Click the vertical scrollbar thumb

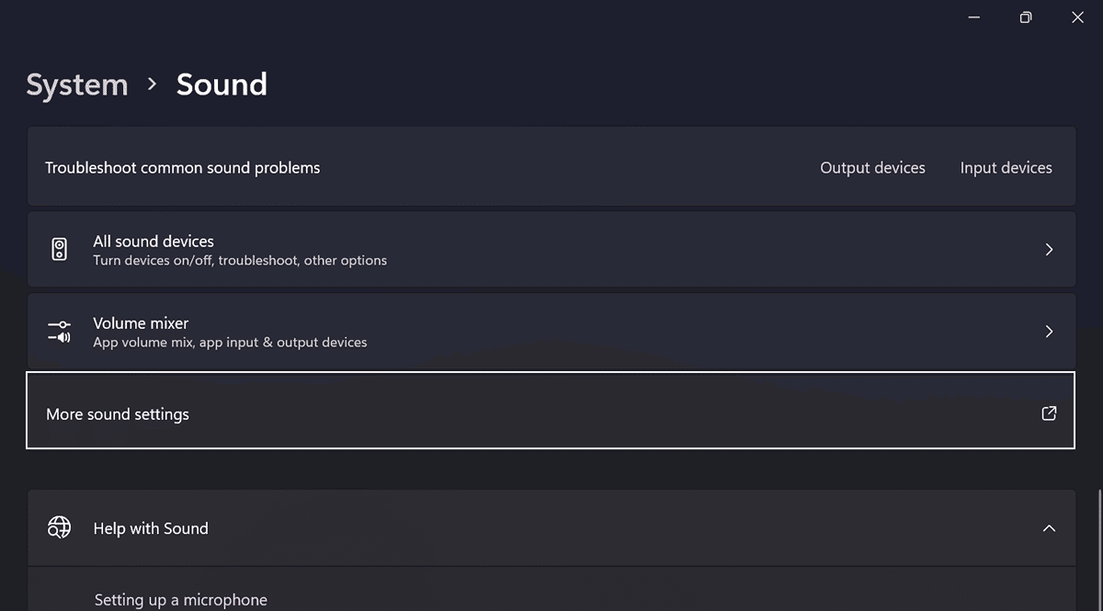click(1098, 551)
